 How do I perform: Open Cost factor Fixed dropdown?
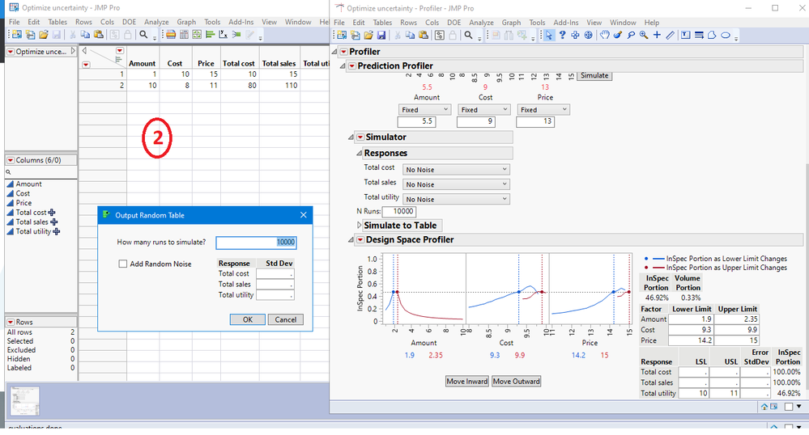click(x=484, y=110)
